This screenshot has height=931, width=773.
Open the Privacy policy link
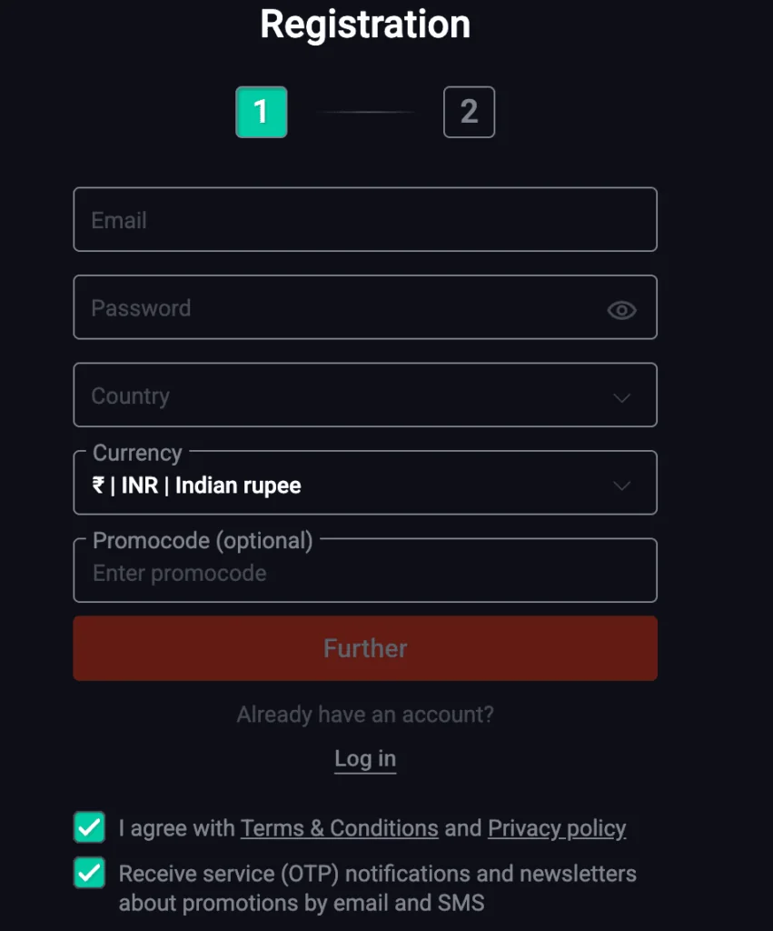556,827
